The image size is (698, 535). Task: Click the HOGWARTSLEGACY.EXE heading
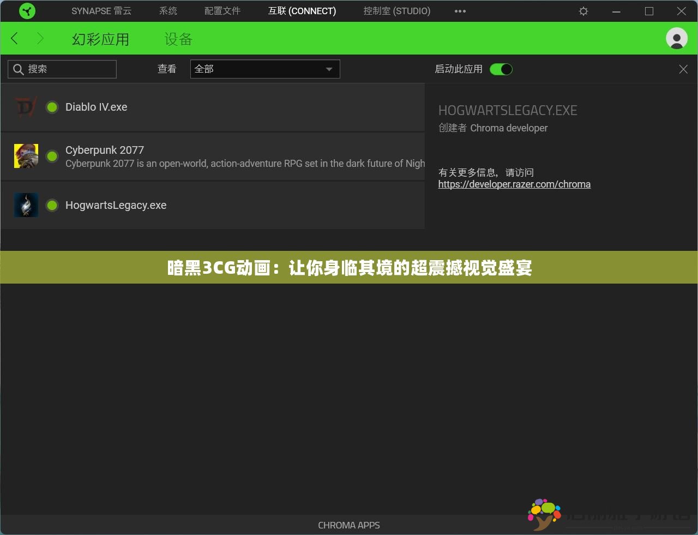coord(508,111)
